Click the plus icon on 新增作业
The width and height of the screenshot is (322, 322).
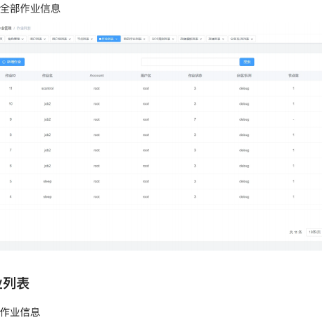(4, 62)
